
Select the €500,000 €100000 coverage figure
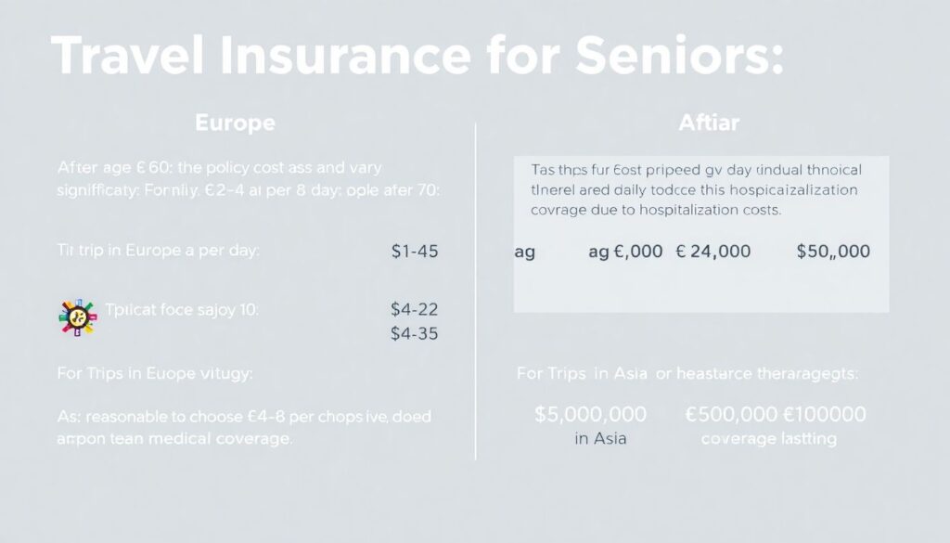(x=775, y=414)
